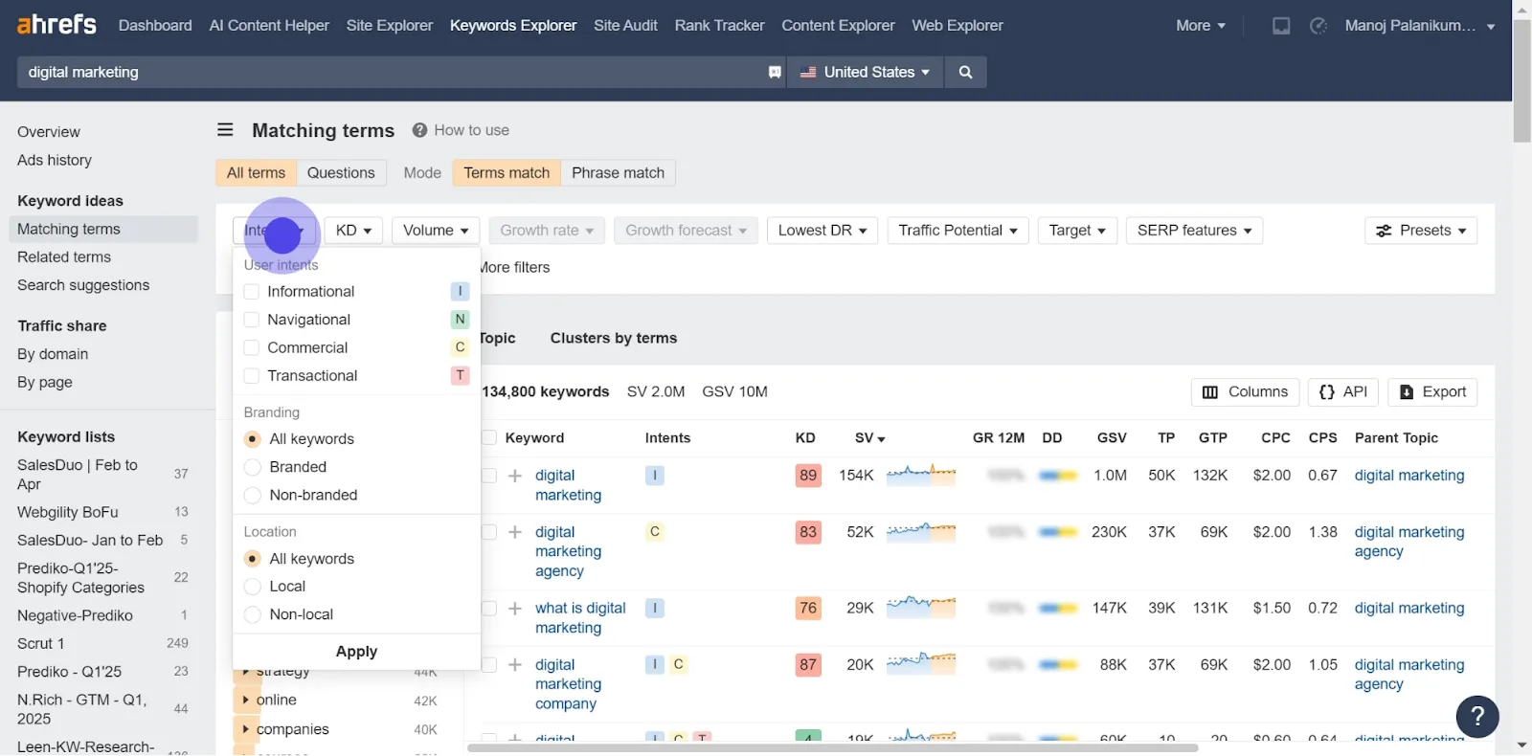This screenshot has width=1532, height=756.
Task: Select the table header select-all checkbox
Action: click(489, 438)
